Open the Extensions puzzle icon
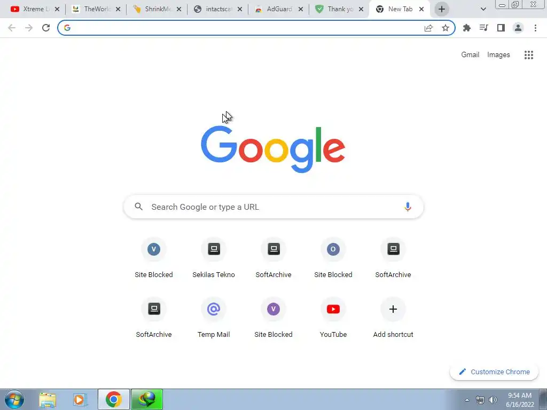This screenshot has height=410, width=547. [467, 28]
